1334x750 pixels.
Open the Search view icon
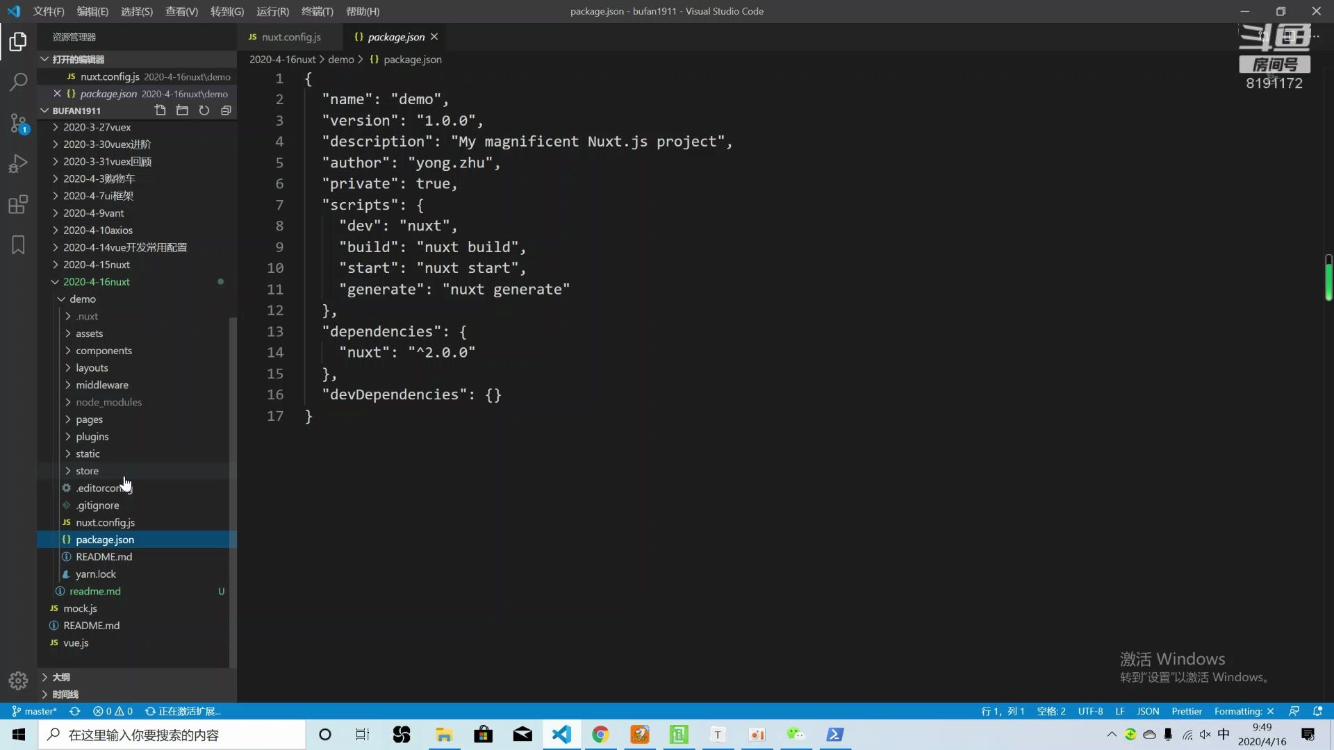click(18, 82)
